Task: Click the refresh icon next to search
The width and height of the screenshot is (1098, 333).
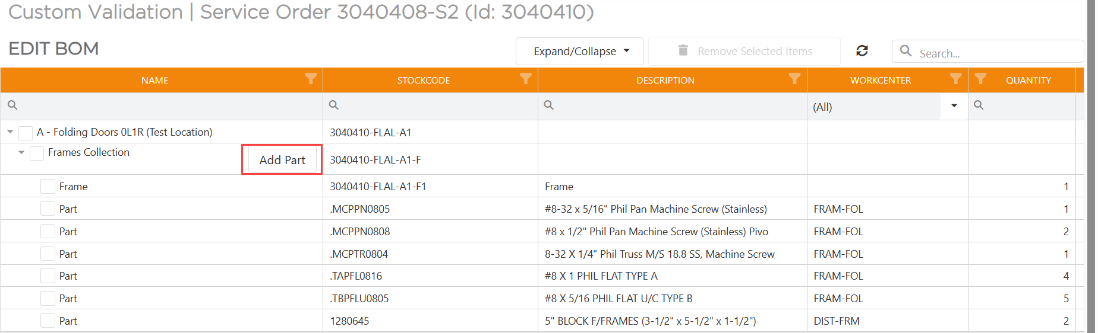Action: click(862, 51)
